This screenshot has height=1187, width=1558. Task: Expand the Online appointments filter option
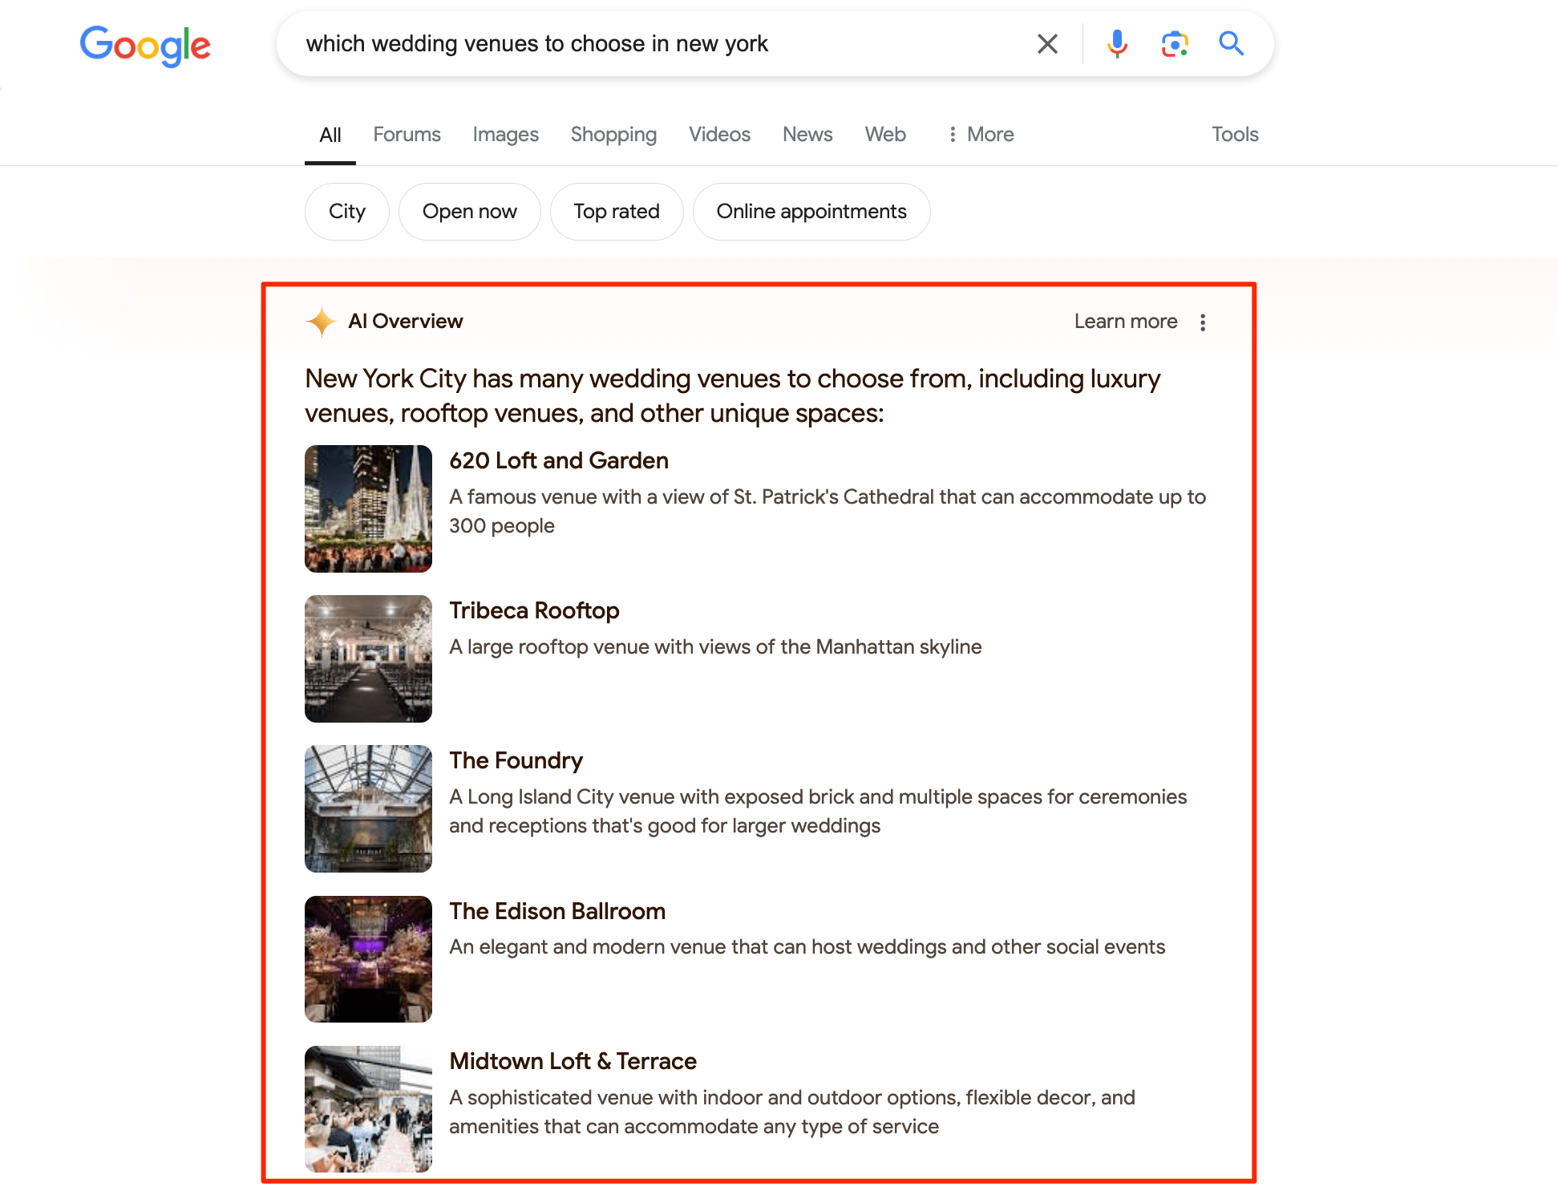(x=811, y=211)
